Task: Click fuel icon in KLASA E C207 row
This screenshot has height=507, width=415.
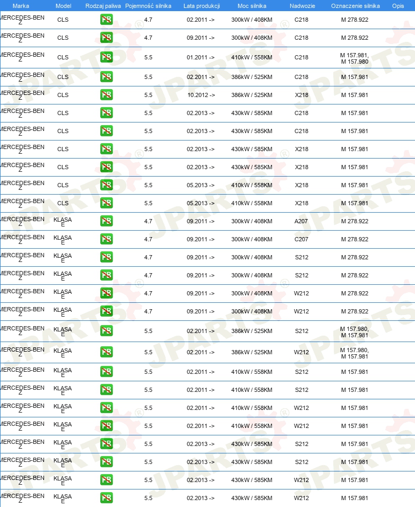Action: (107, 239)
